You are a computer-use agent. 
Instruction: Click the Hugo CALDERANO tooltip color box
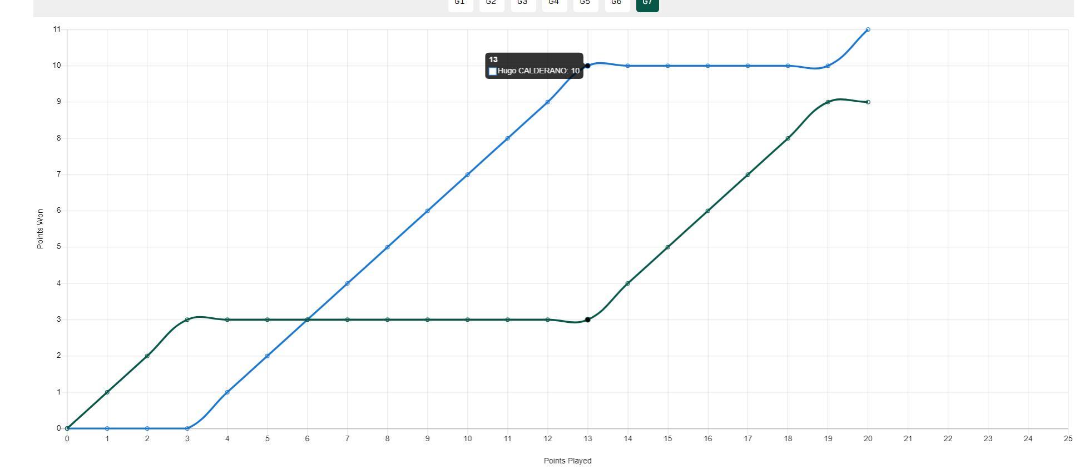pos(493,71)
